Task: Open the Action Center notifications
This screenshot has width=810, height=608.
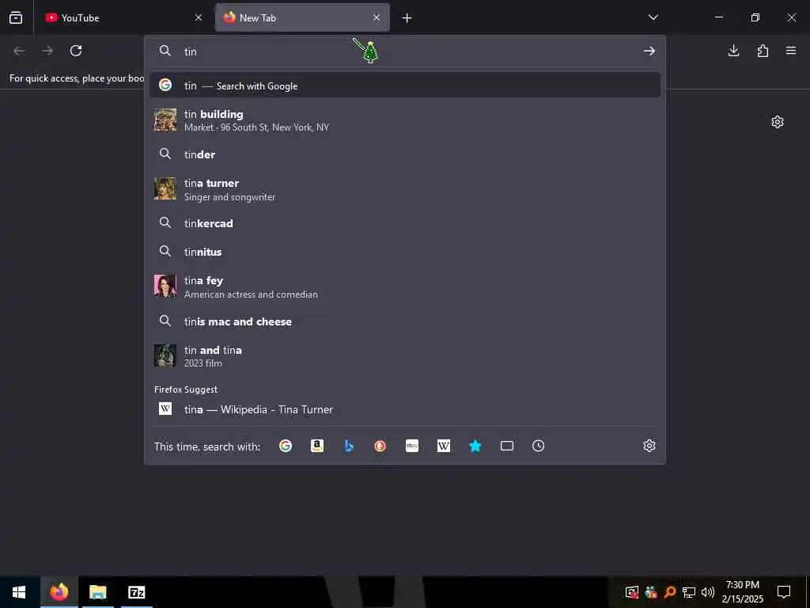Action: pos(784,592)
